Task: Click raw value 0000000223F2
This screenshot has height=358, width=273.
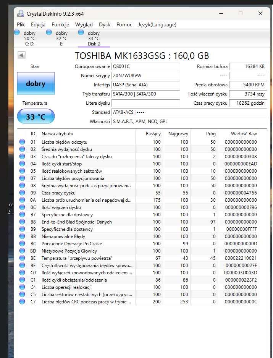Action: (241, 280)
